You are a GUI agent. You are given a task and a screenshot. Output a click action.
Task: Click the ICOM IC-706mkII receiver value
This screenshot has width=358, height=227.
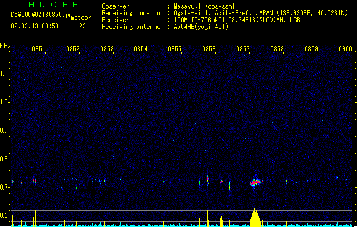(x=237, y=20)
